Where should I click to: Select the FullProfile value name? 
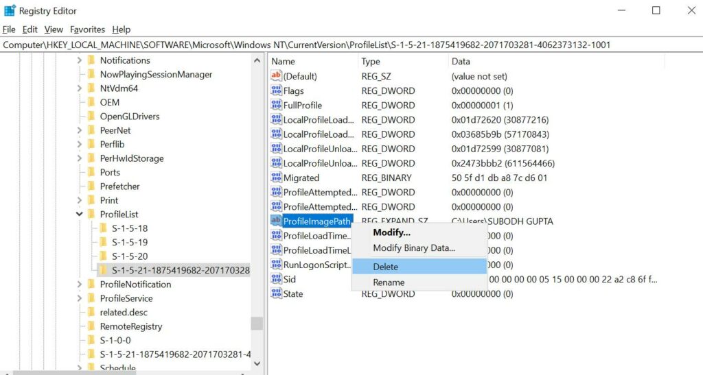(303, 105)
